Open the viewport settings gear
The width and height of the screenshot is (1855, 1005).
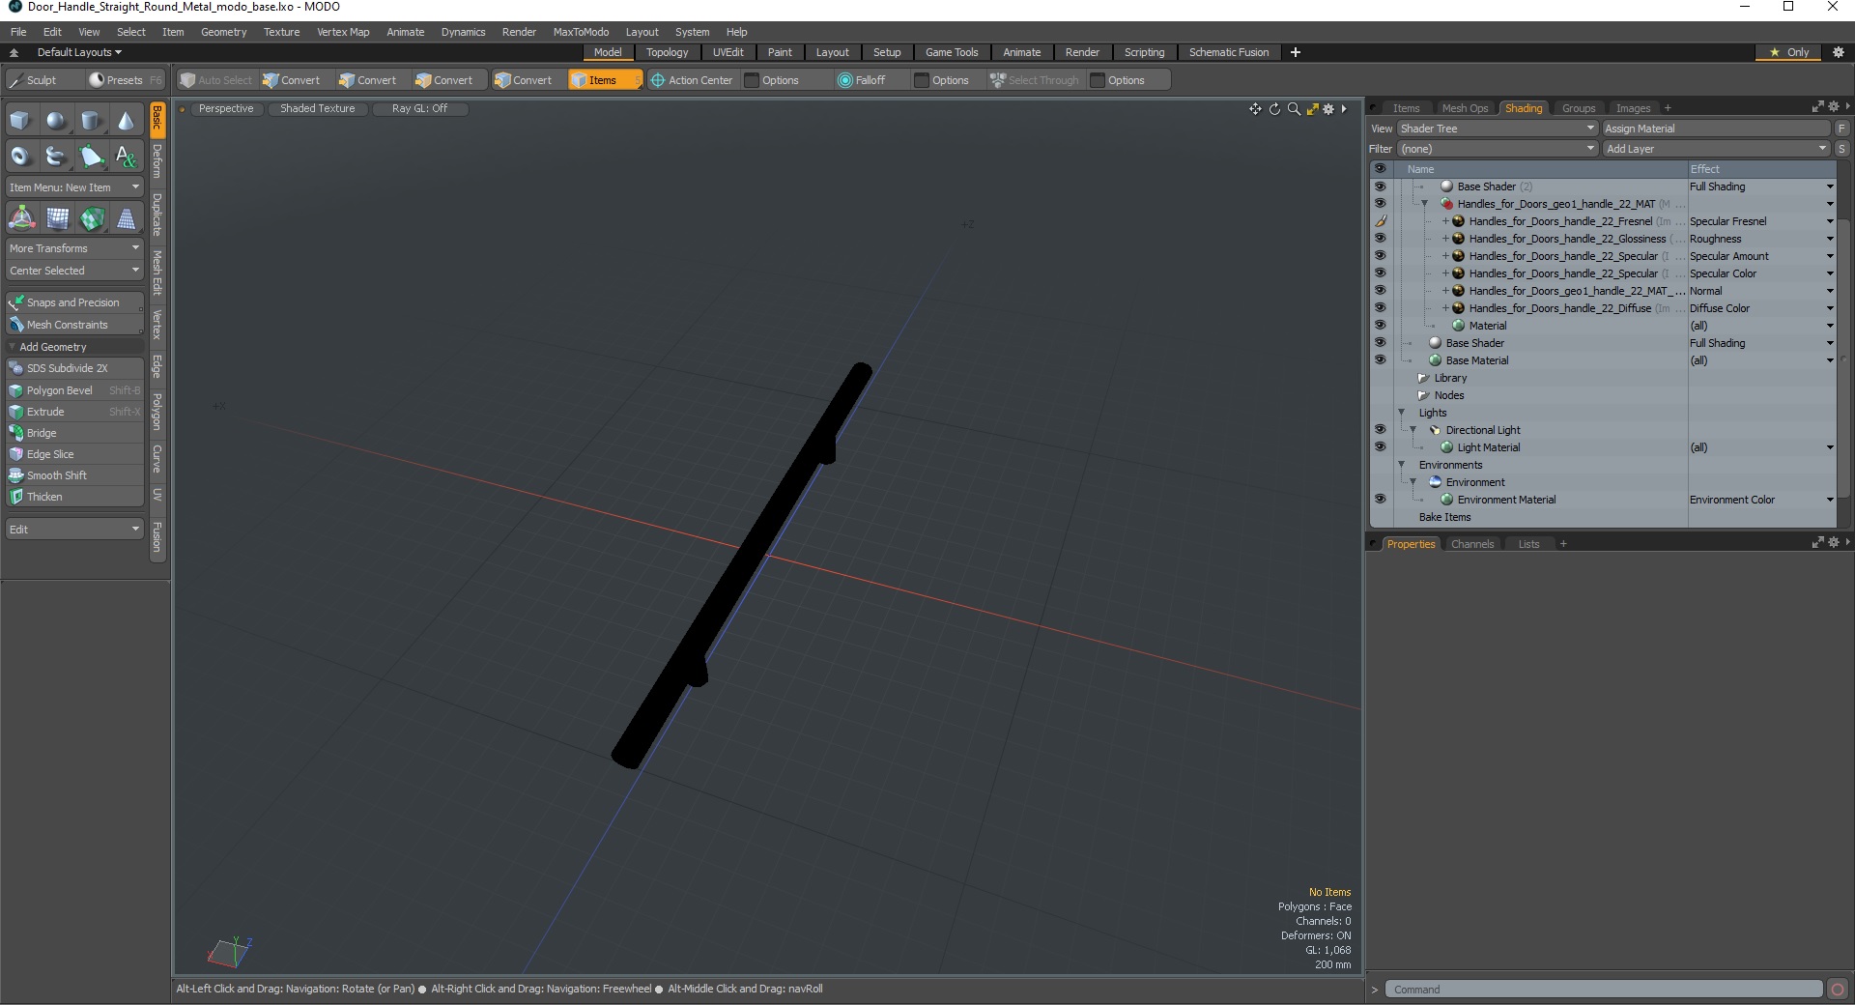point(1328,109)
